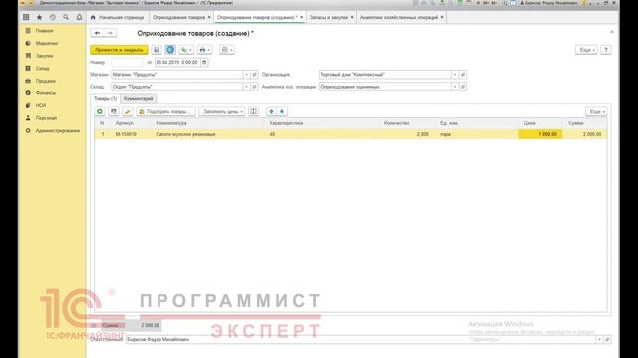Open НСИ section in sidebar

pyautogui.click(x=41, y=106)
